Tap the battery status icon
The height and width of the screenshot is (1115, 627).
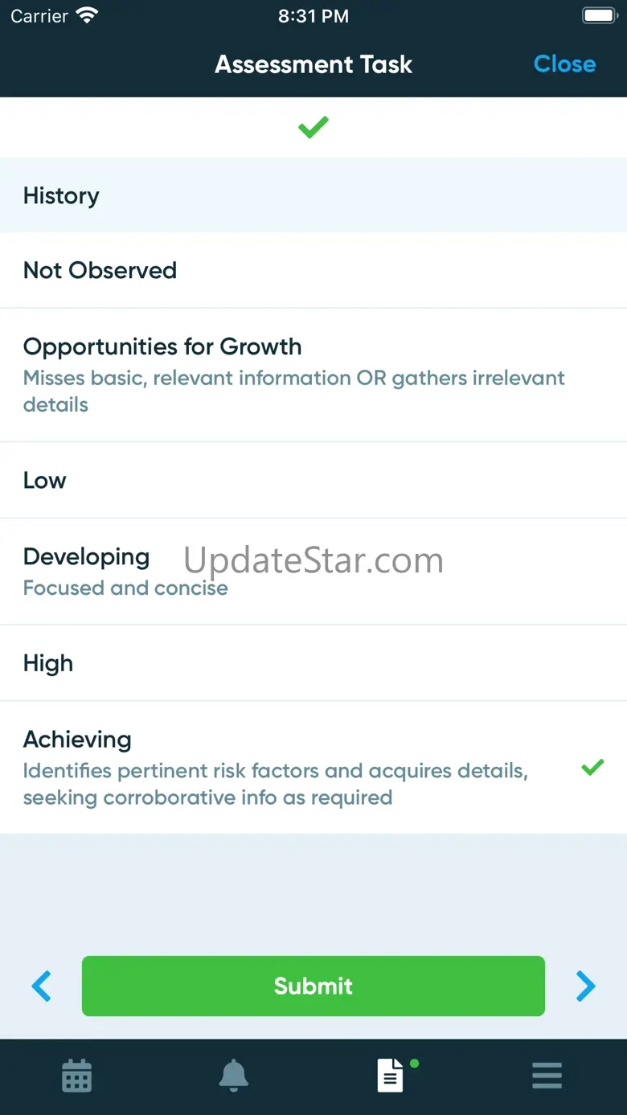click(599, 15)
